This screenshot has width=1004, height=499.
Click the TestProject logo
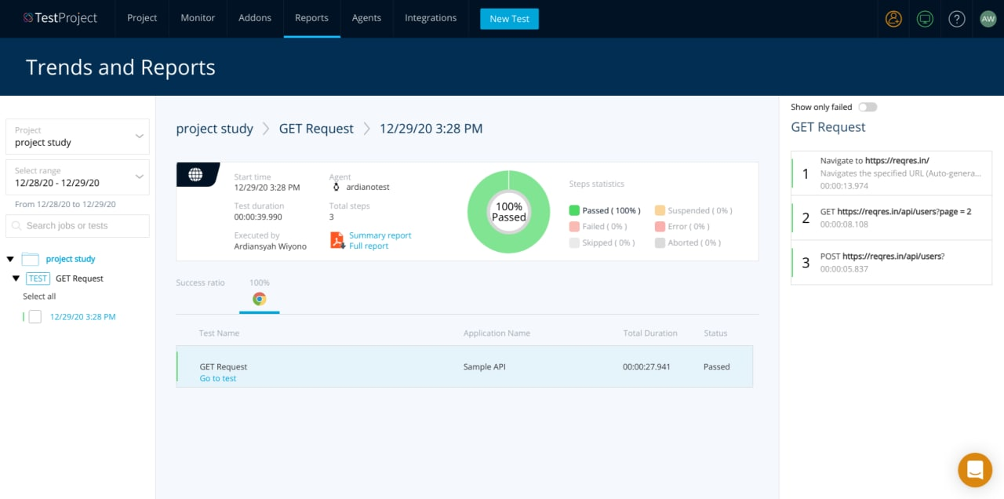[60, 17]
